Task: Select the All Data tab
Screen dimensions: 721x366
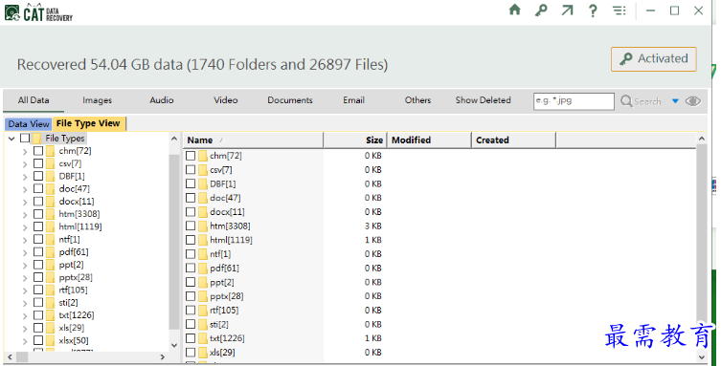Action: pyautogui.click(x=34, y=100)
